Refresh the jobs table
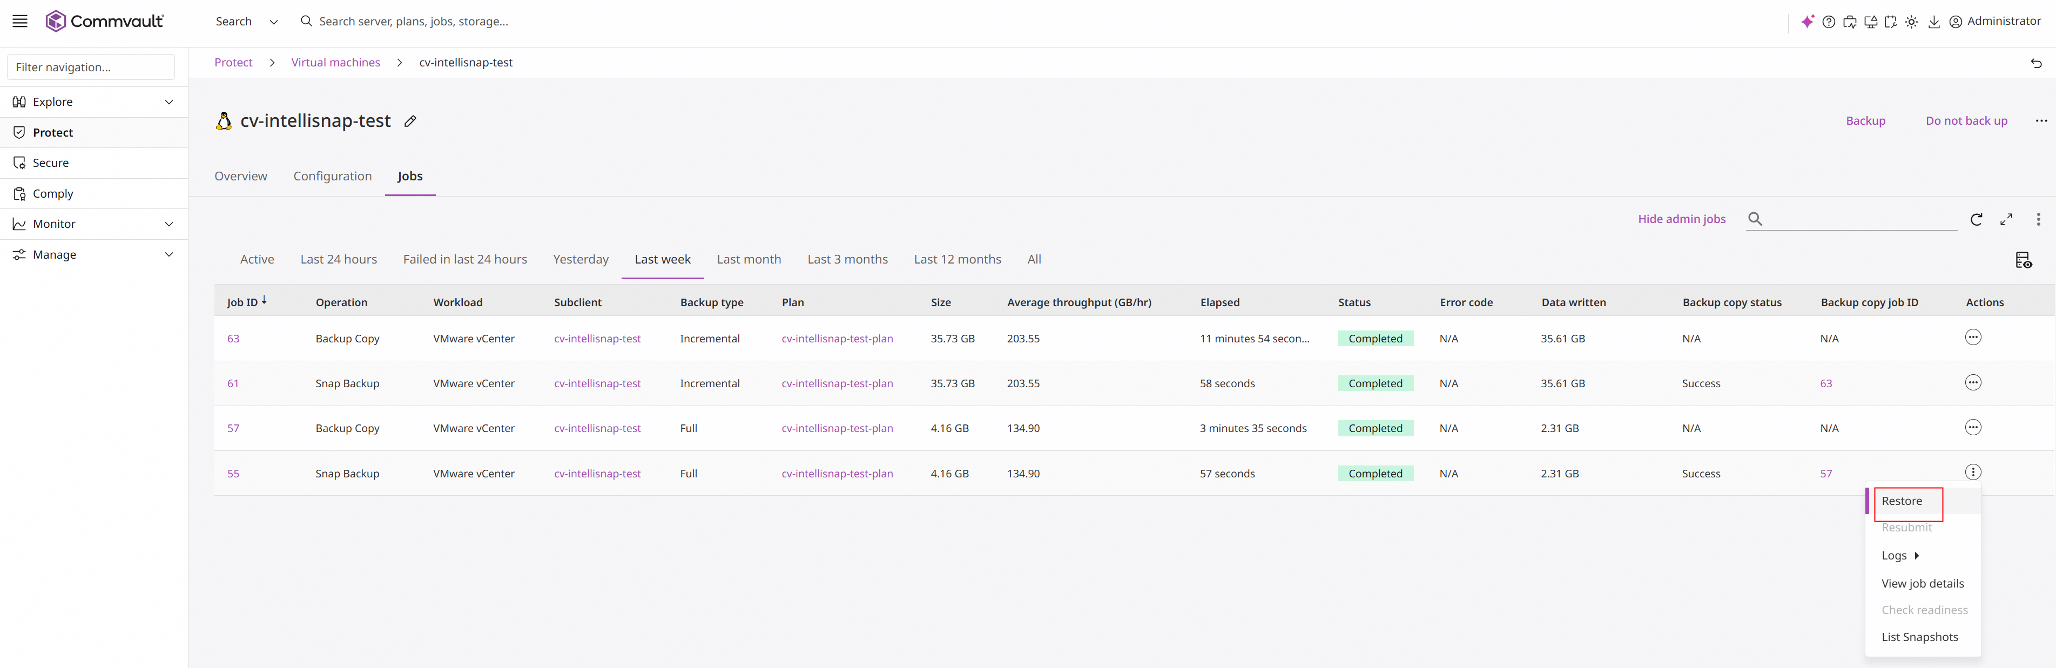2056x668 pixels. (x=1976, y=219)
